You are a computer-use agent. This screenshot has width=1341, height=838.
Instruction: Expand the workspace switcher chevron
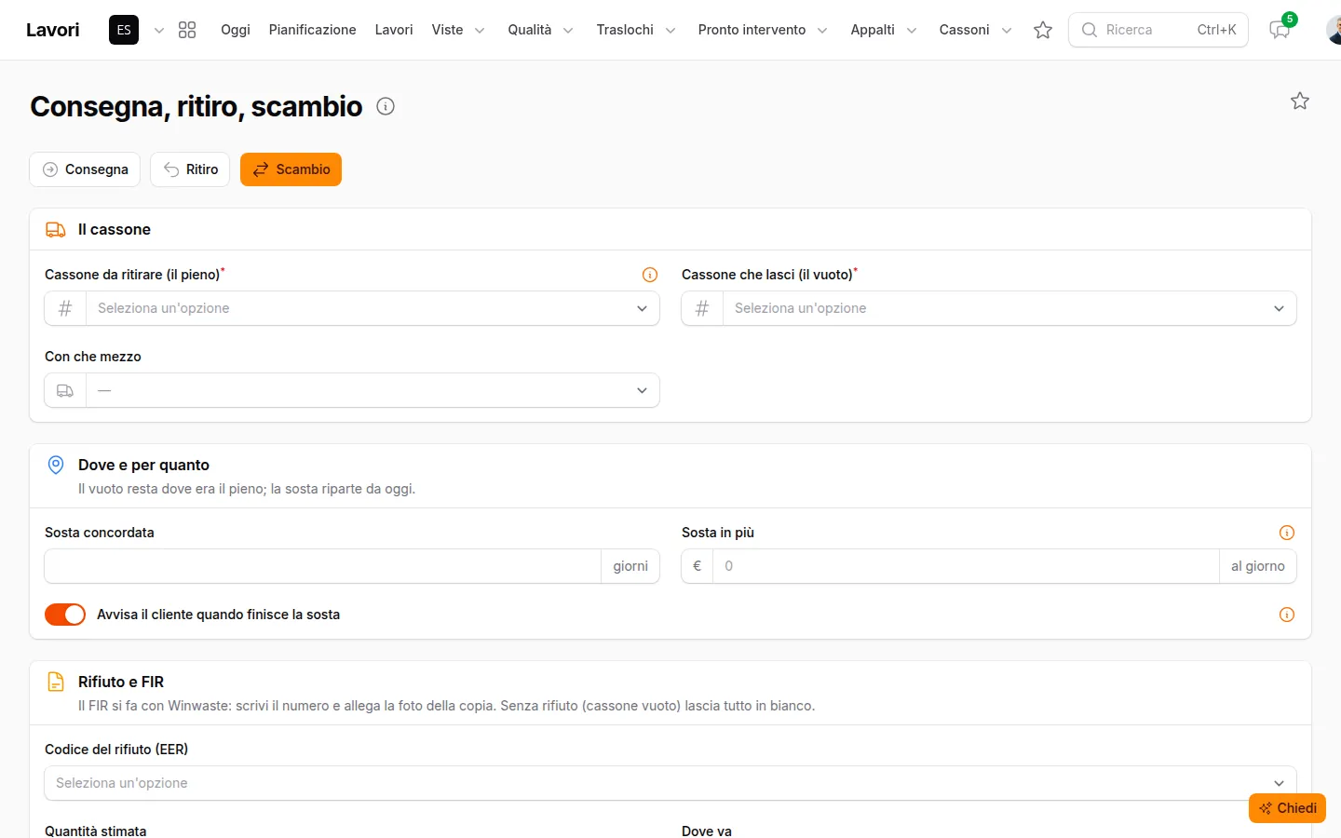(159, 30)
